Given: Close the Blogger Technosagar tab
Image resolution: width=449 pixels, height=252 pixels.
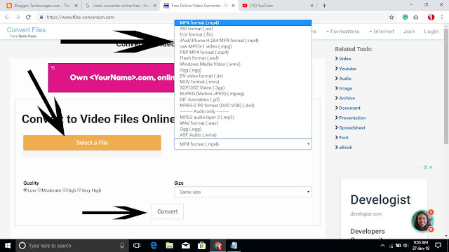Looking at the screenshot, I should click(x=76, y=6).
